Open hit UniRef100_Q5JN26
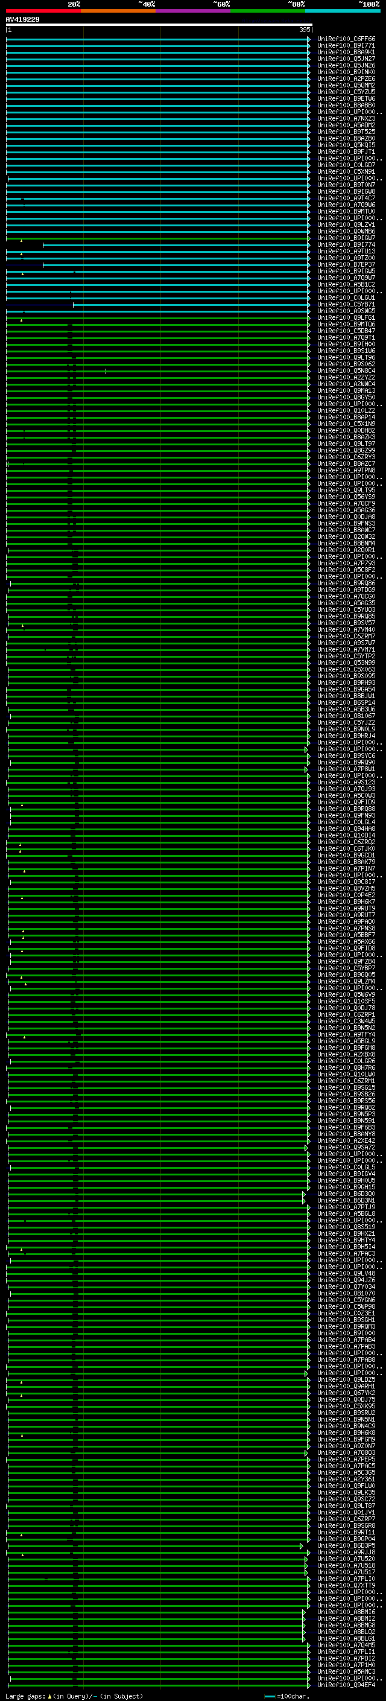 (x=346, y=65)
